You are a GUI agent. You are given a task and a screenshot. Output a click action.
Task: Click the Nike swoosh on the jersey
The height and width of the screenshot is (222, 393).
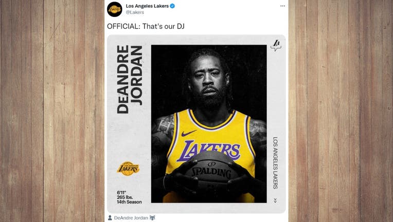(x=189, y=133)
